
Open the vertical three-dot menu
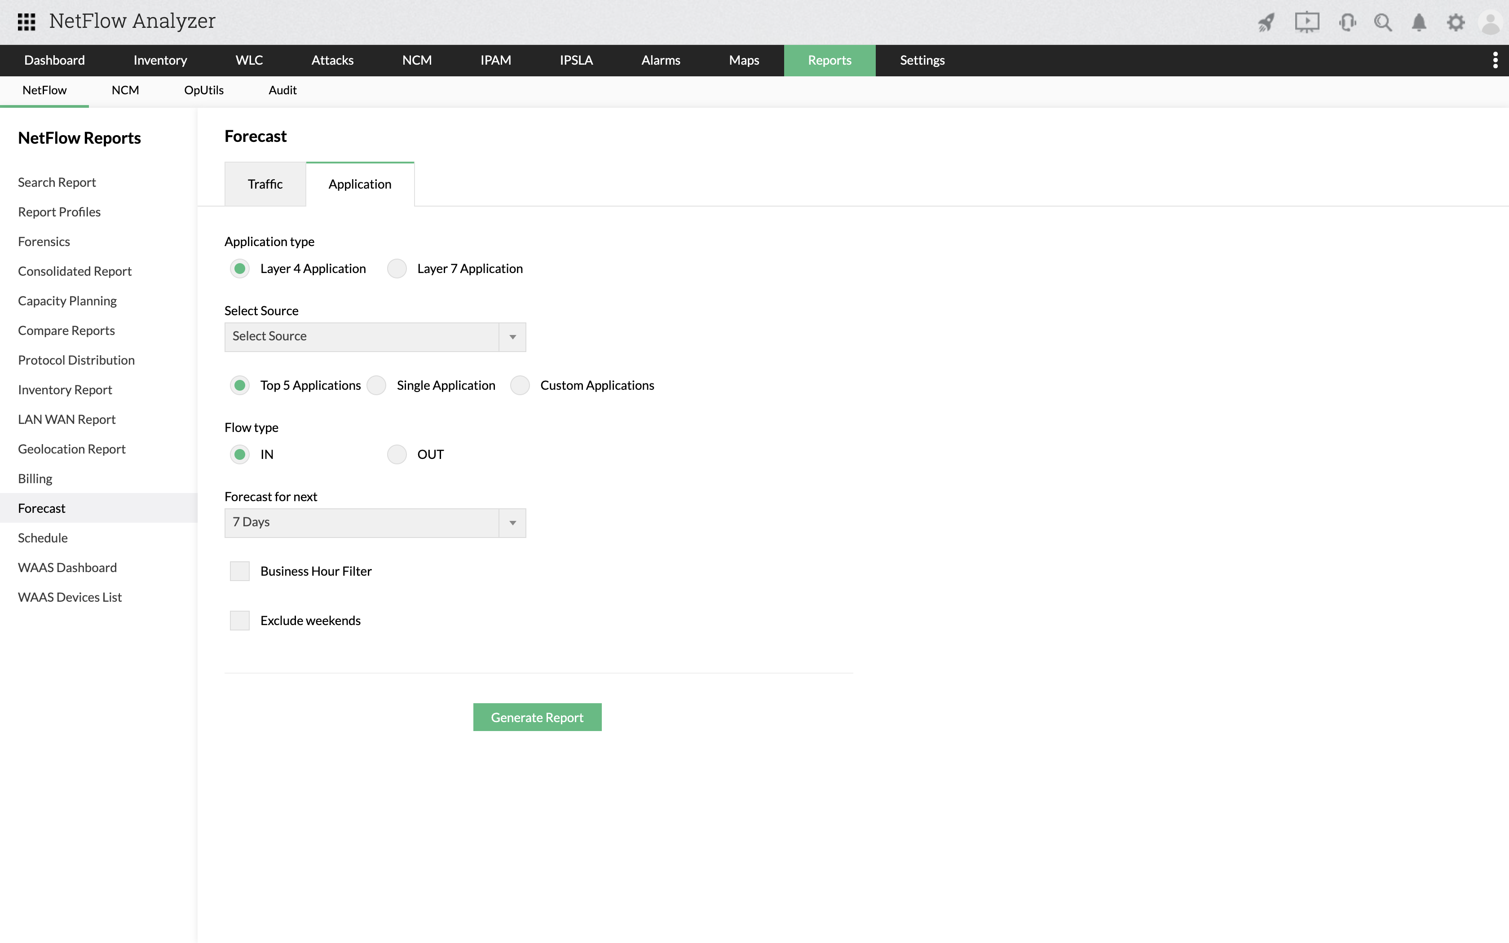pyautogui.click(x=1495, y=60)
